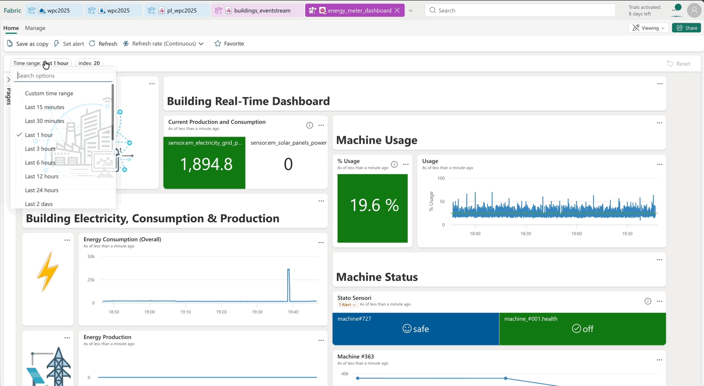This screenshot has height=386, width=704.
Task: Click the Share button
Action: point(687,28)
